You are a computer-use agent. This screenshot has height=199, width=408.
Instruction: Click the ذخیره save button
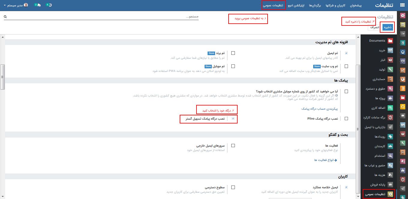click(x=388, y=27)
